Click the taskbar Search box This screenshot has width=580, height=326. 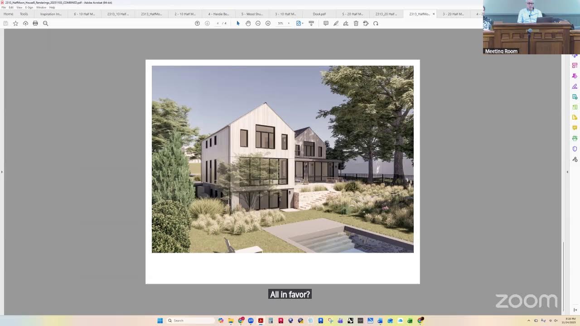pos(190,321)
